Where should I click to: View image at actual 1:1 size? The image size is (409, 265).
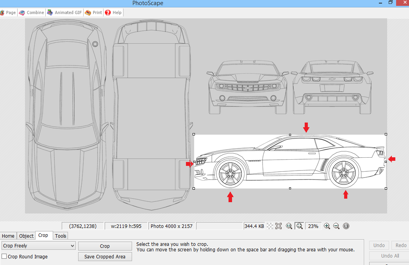pos(289,226)
